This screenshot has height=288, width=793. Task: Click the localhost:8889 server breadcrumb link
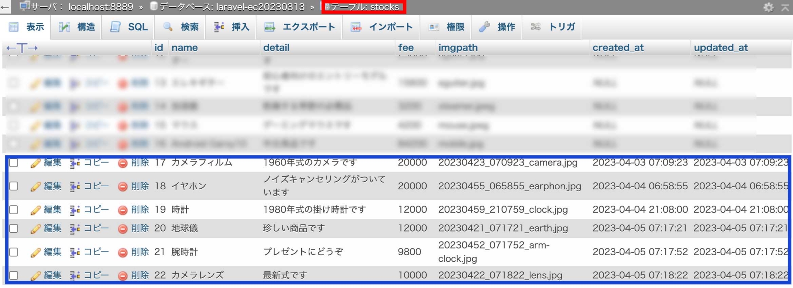point(100,7)
